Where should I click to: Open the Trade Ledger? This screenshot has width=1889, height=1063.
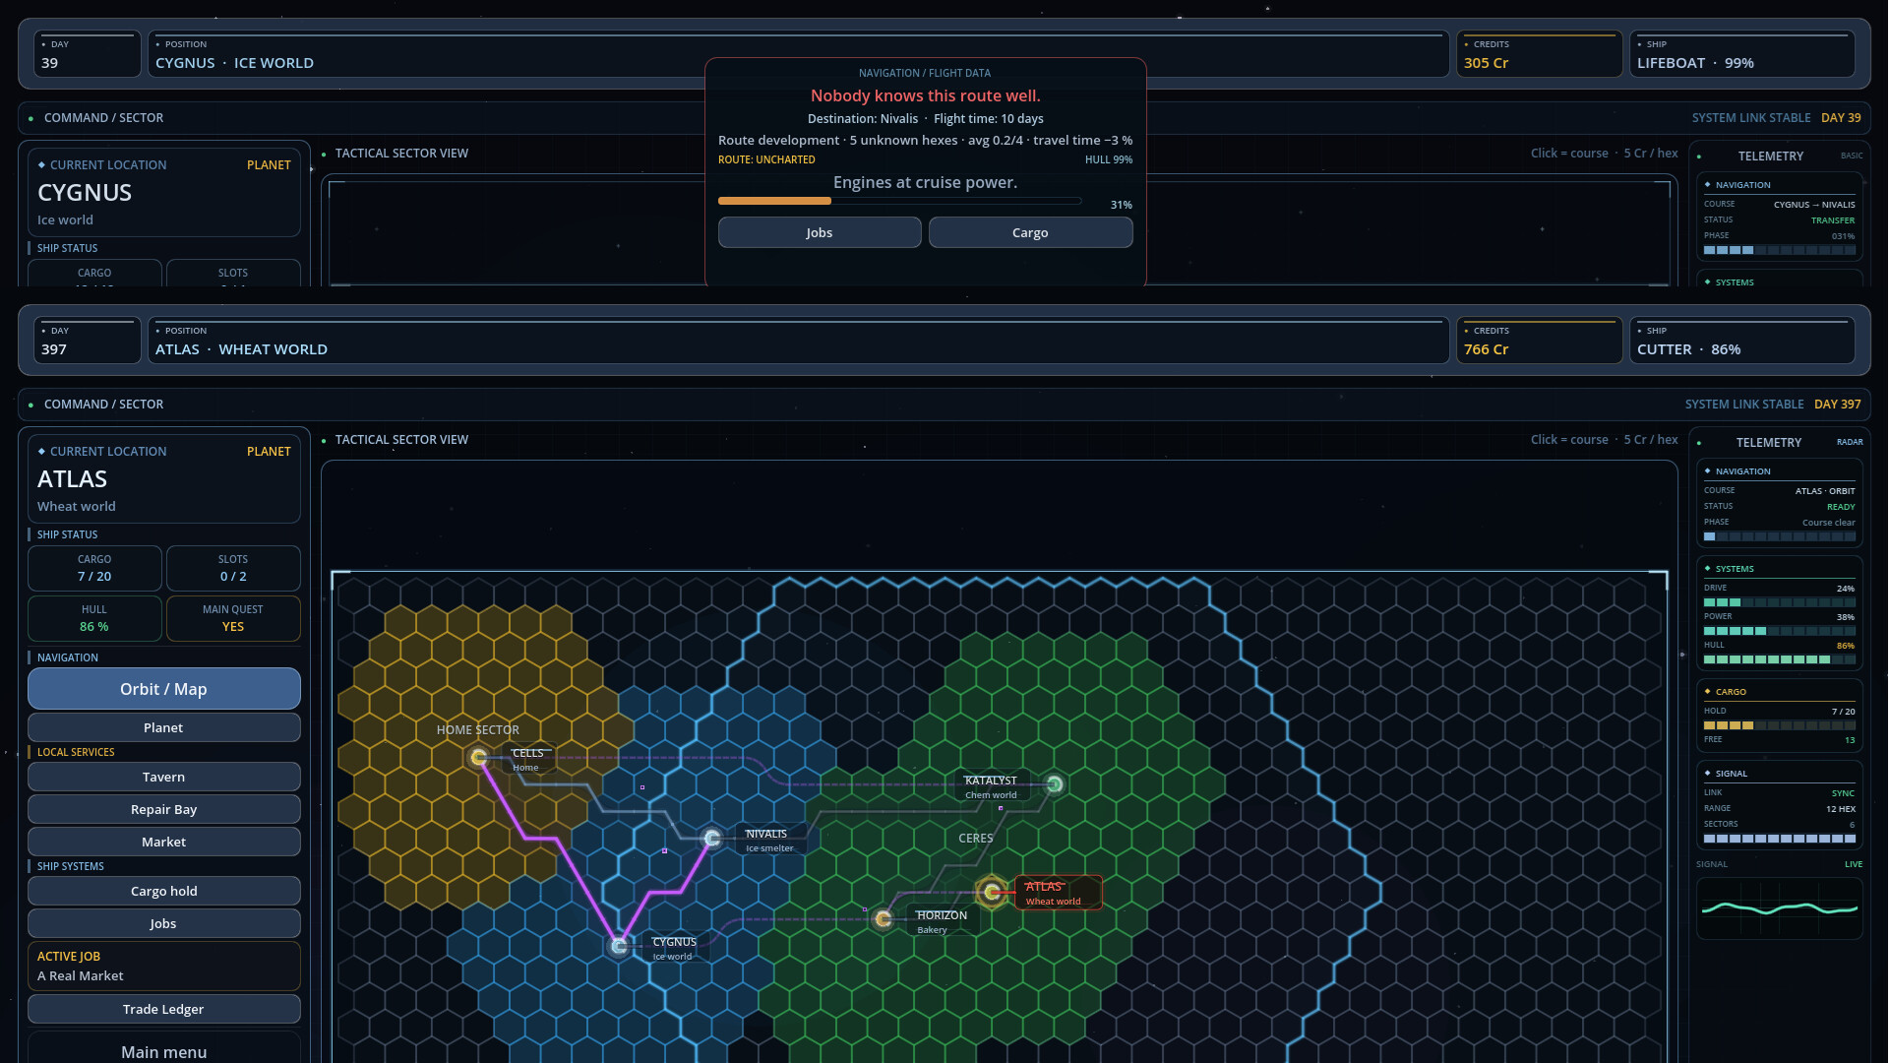click(x=163, y=1009)
